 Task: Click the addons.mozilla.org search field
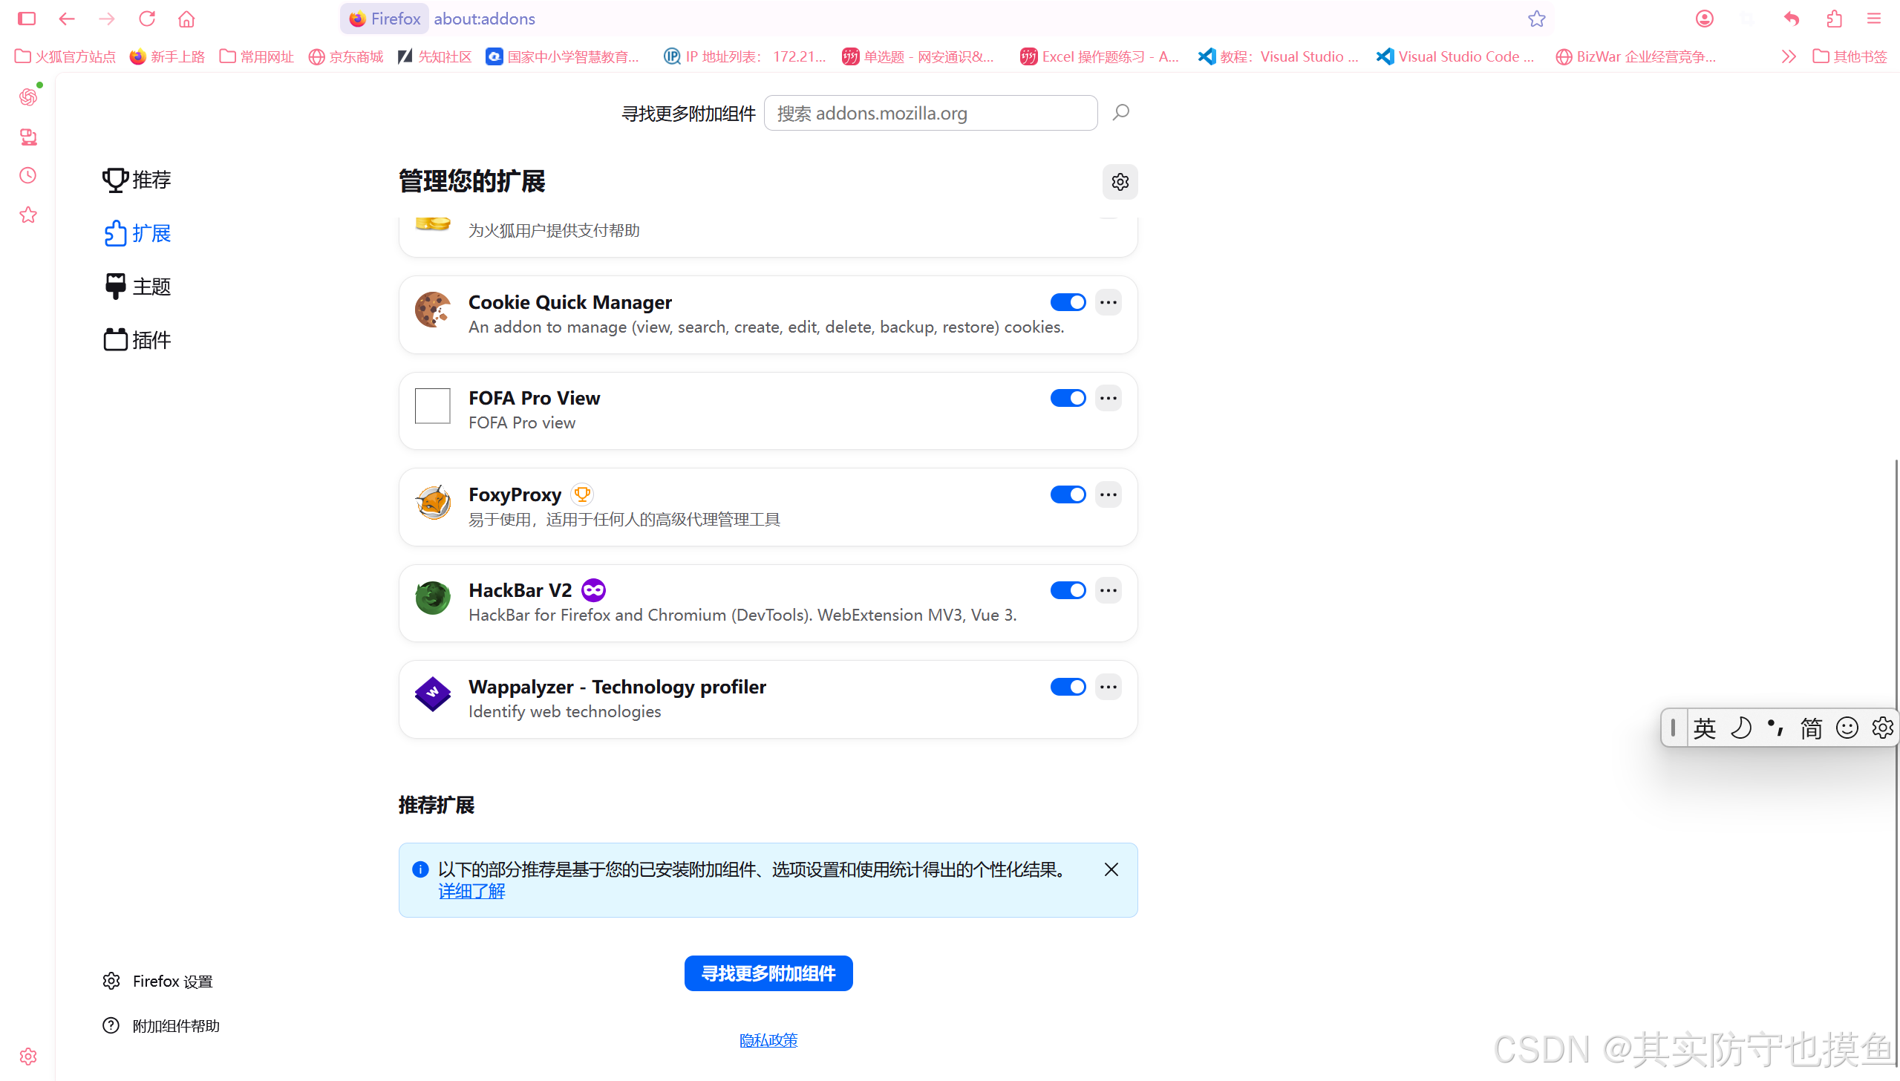930,113
